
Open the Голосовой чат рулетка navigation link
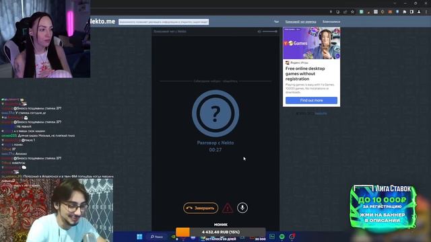pos(301,22)
